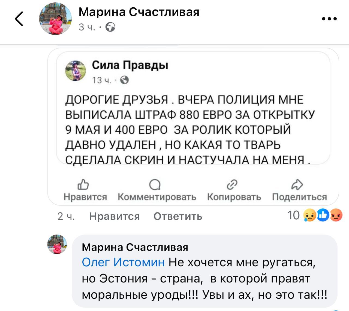Tap the angry face reaction emoji

point(336,216)
